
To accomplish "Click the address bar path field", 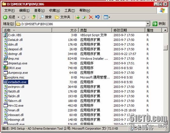I will click(81, 24).
